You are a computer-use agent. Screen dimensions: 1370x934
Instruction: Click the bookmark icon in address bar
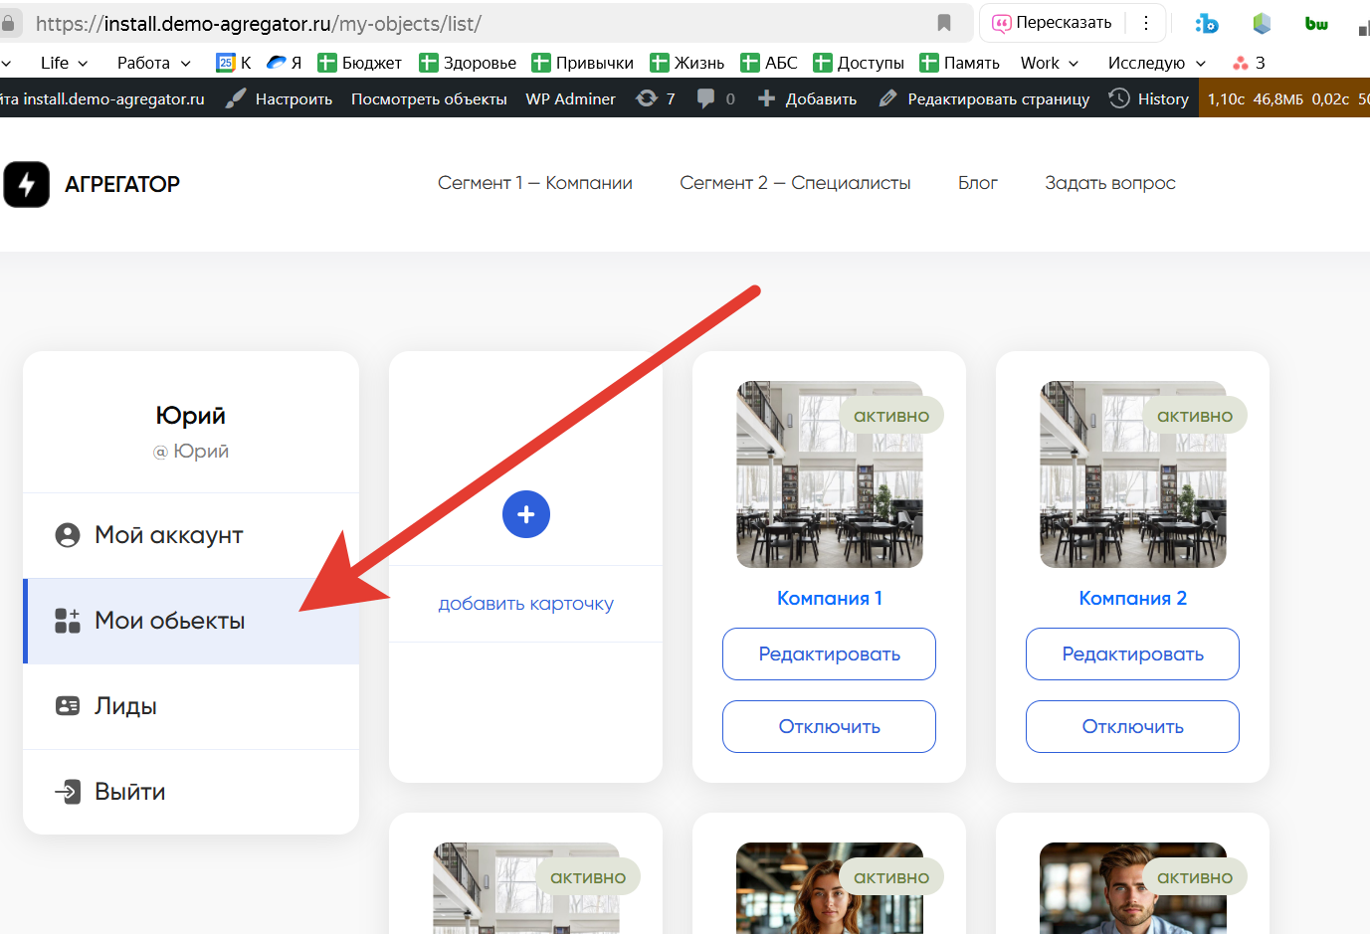(943, 23)
